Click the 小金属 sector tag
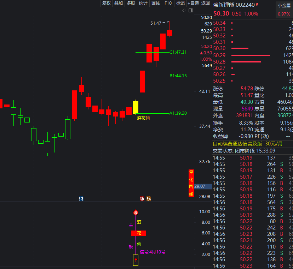 click(x=284, y=5)
